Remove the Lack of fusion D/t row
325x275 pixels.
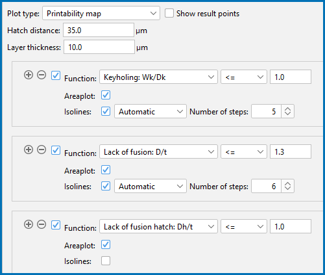[x=42, y=150]
